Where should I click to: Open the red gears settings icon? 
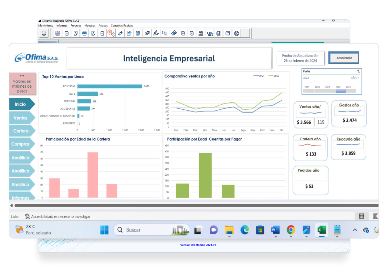(111, 33)
